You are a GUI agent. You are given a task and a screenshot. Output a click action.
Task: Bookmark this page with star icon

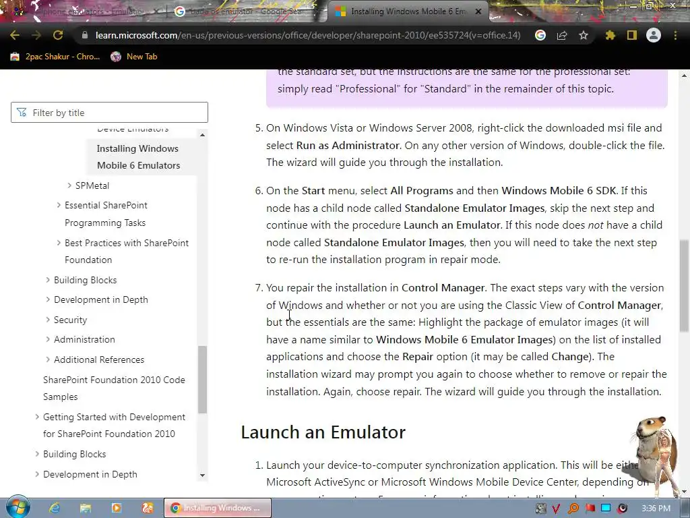point(584,35)
